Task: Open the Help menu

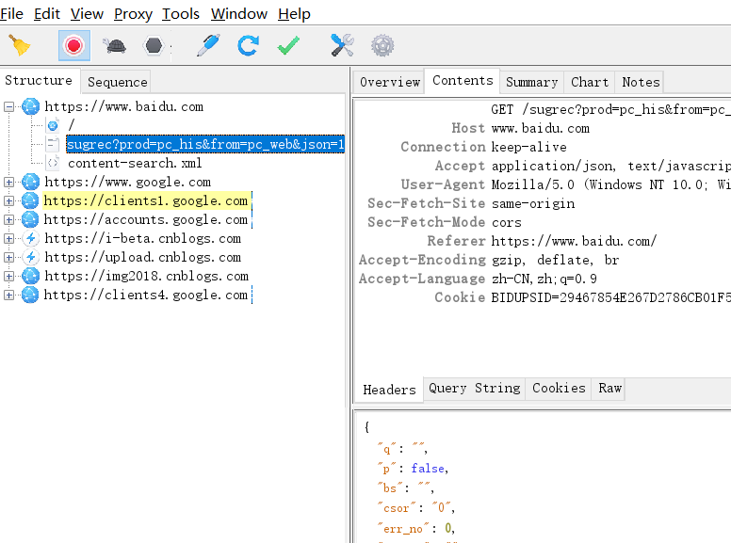Action: pyautogui.click(x=294, y=14)
